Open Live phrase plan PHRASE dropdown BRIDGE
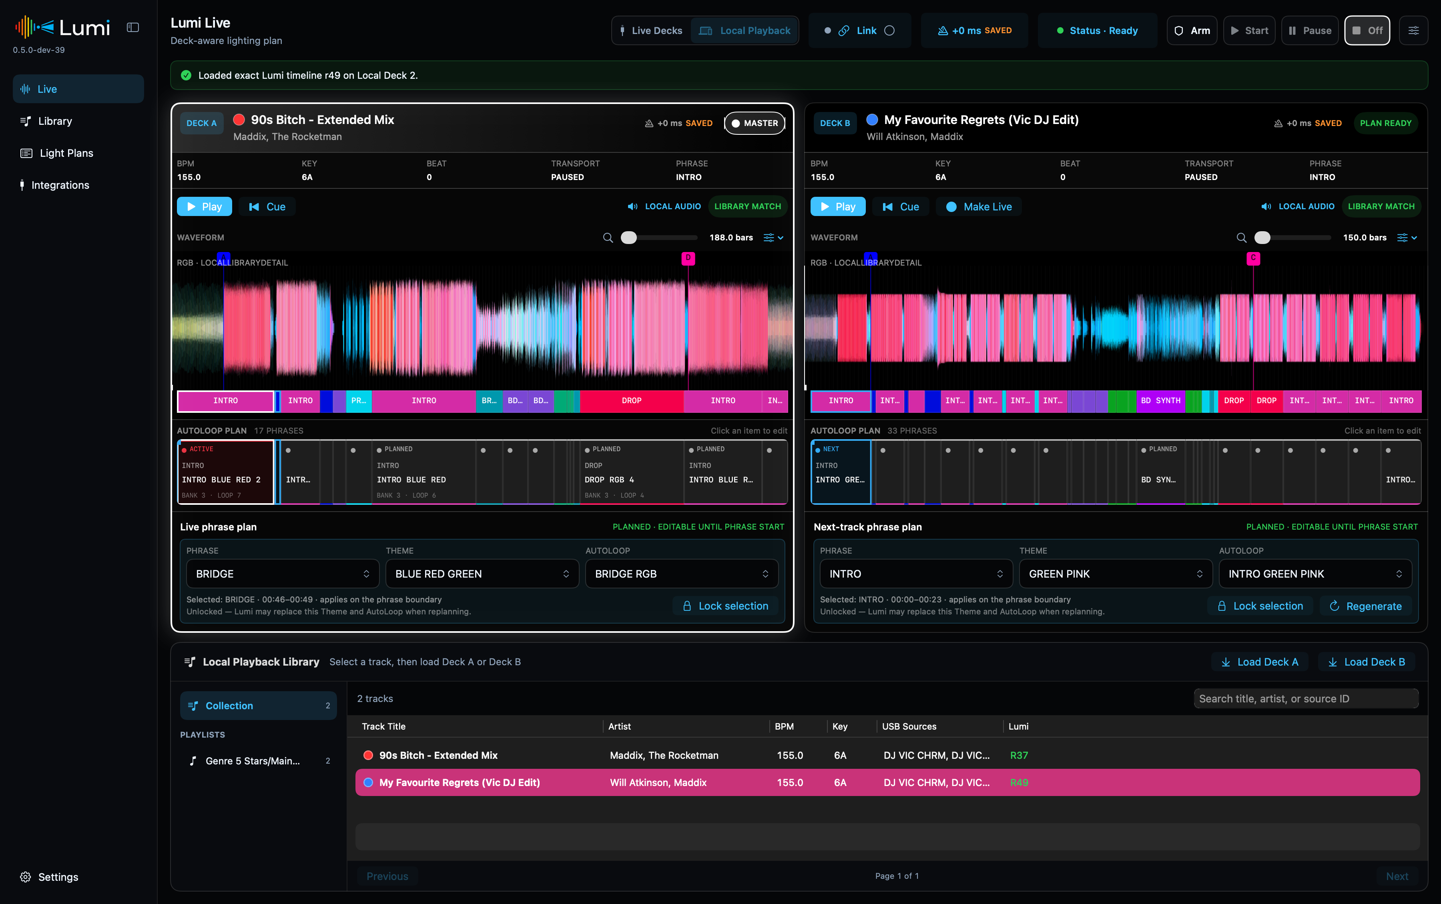The width and height of the screenshot is (1441, 904). pos(282,573)
